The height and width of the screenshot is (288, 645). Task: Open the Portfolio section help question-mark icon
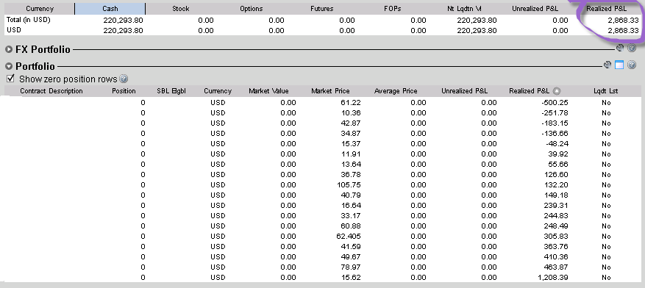(x=632, y=65)
